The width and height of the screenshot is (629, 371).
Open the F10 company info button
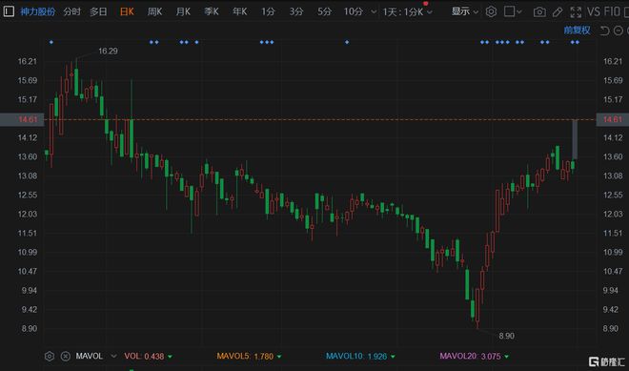(x=612, y=11)
